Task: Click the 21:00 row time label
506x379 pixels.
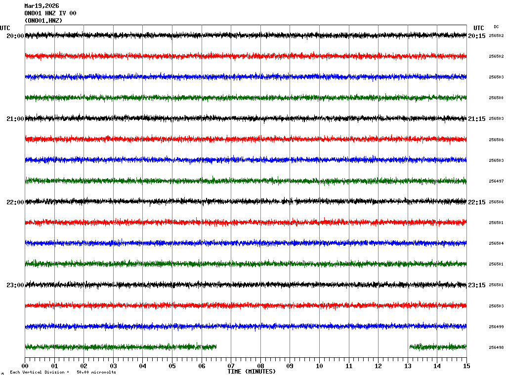Action: click(x=15, y=119)
